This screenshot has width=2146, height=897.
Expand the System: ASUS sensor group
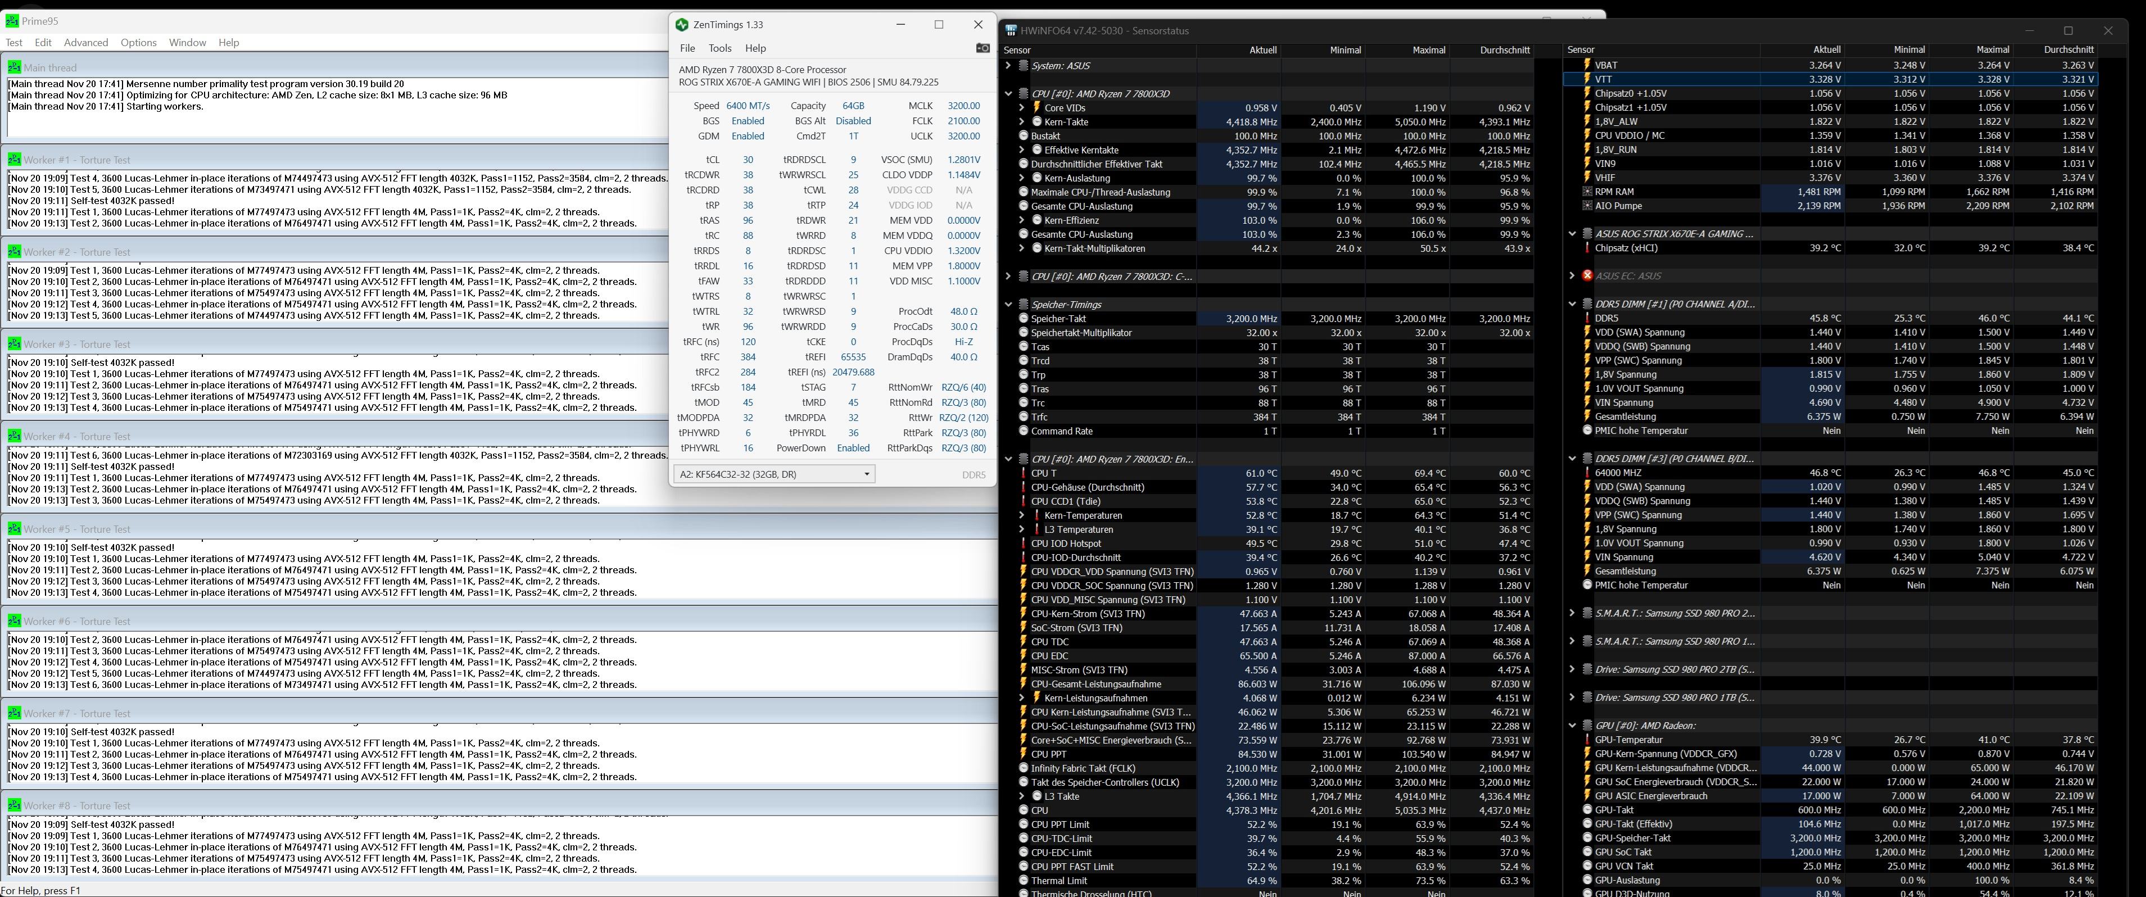[x=1008, y=66]
